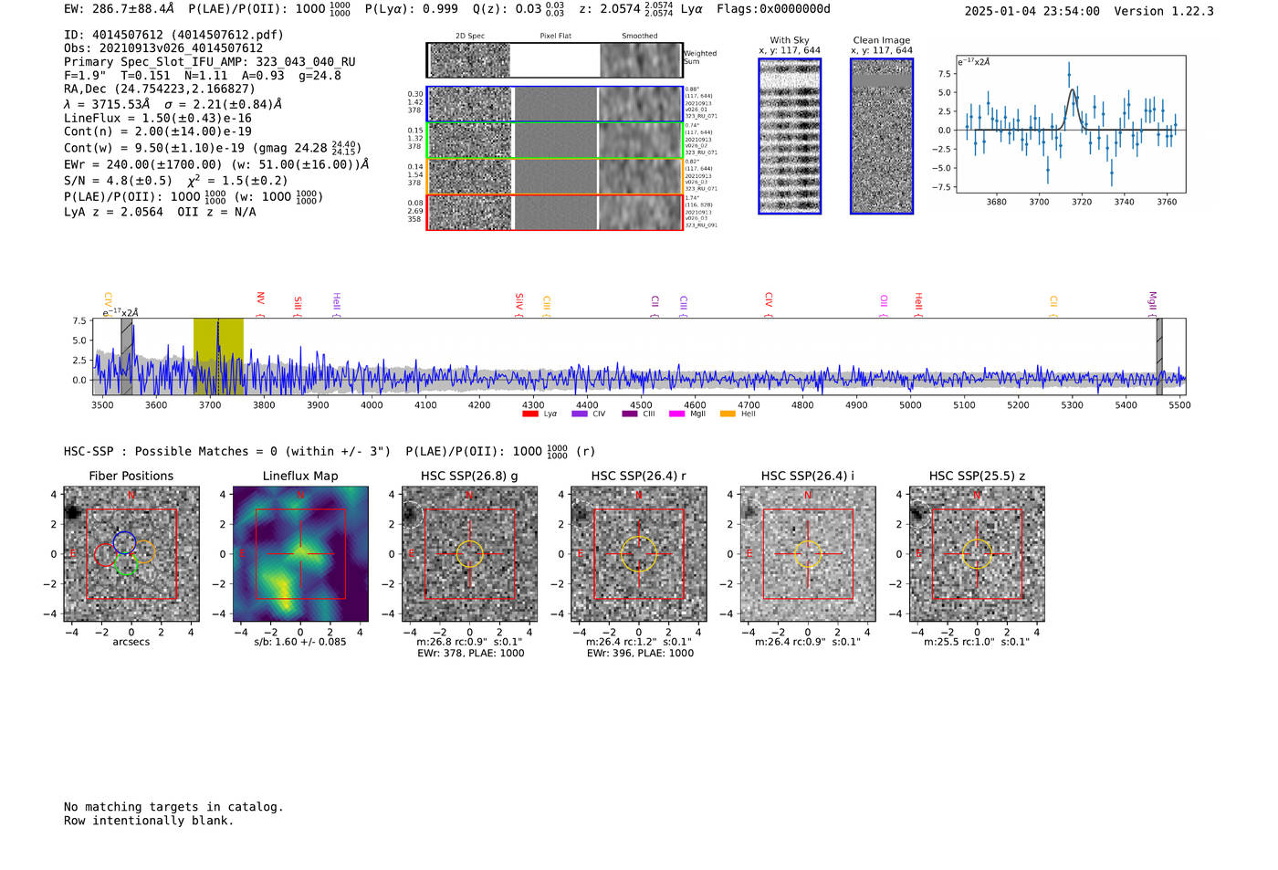The height and width of the screenshot is (870, 1278).
Task: Click the OII line marker above the spectrum
Action: coord(884,306)
